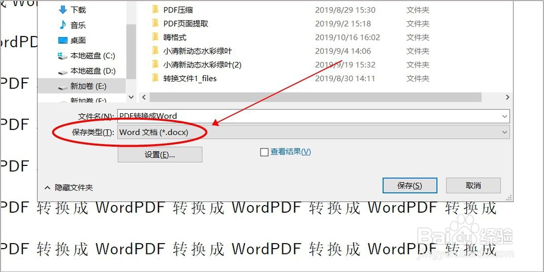The image size is (544, 272).
Task: Enable the 查看结果(V) checkbox
Action: (x=264, y=152)
